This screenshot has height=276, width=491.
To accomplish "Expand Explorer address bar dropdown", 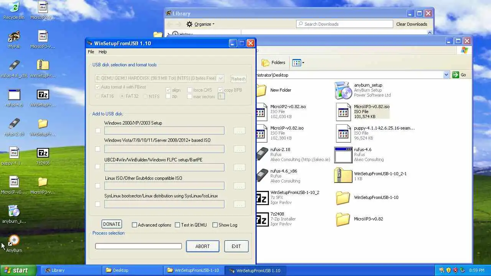I will (446, 75).
